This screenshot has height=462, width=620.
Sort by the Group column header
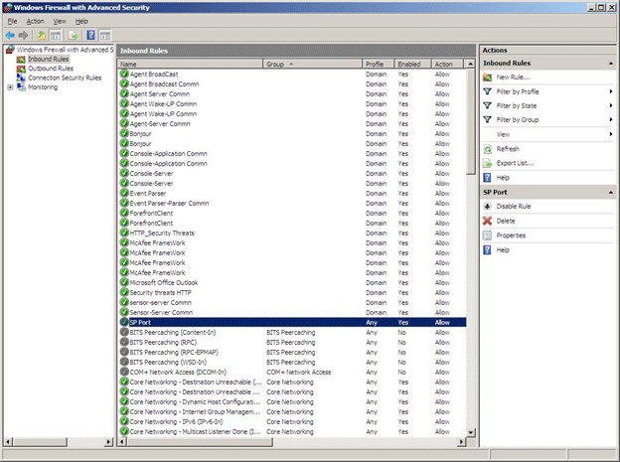(x=312, y=64)
